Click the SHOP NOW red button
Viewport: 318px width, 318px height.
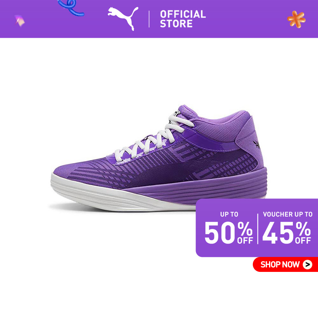(285, 264)
